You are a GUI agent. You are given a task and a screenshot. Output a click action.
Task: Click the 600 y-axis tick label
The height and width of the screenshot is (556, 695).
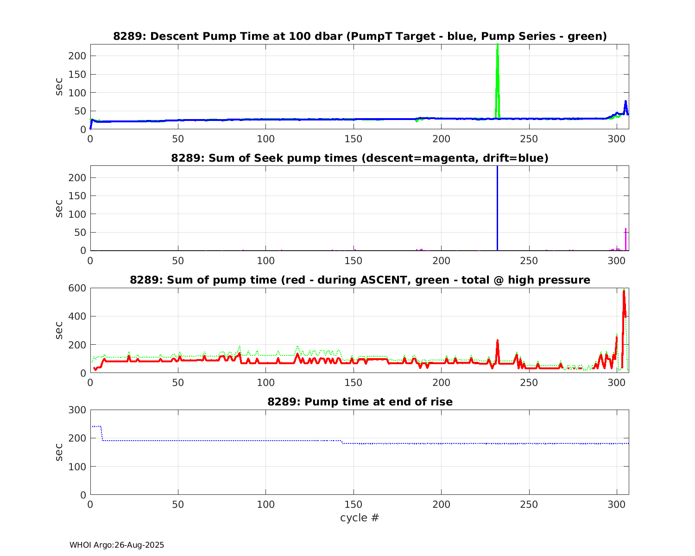pos(76,288)
